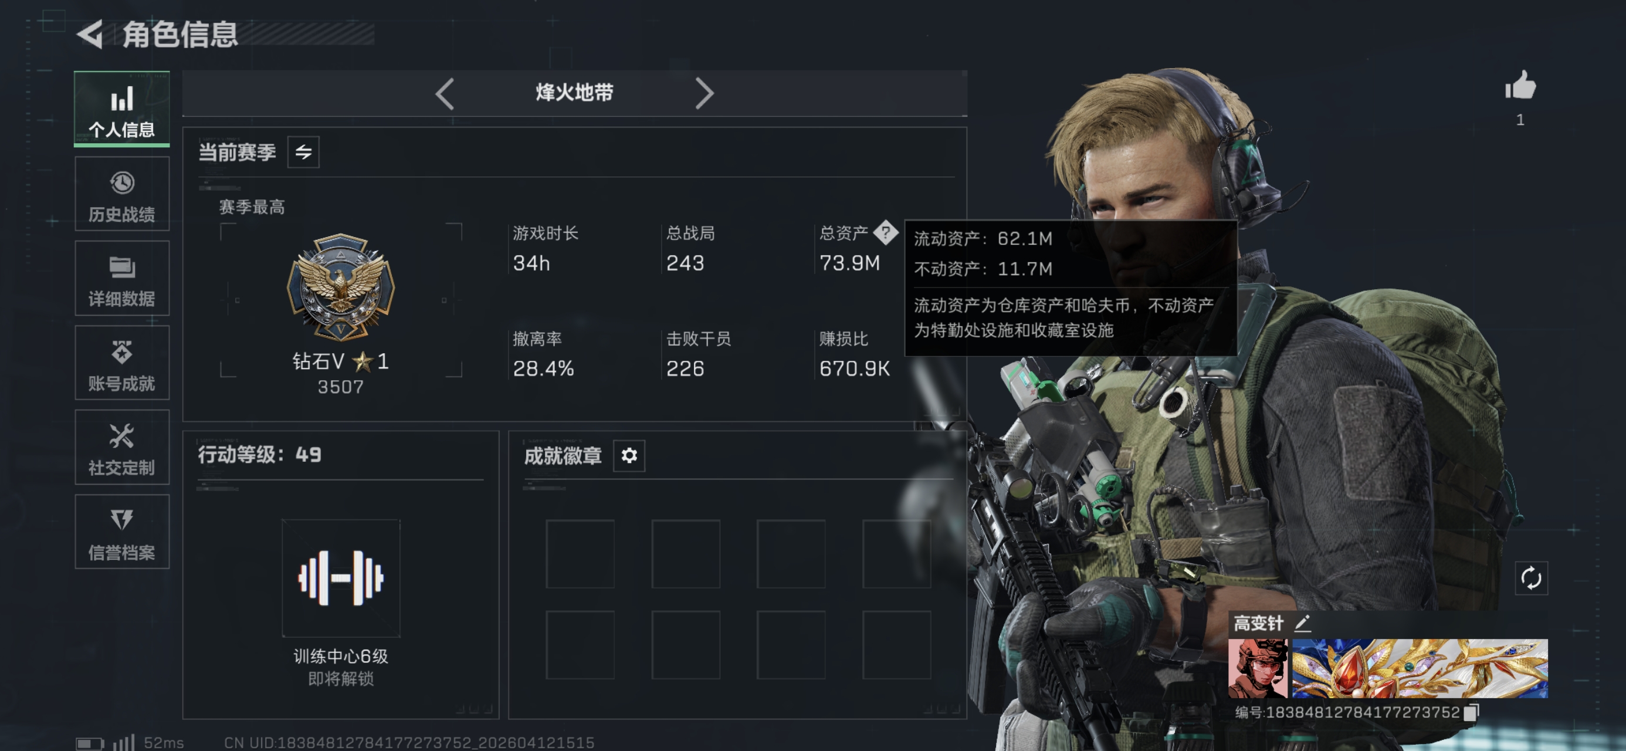
Task: Select the player avatar thumbnail
Action: 1258,668
